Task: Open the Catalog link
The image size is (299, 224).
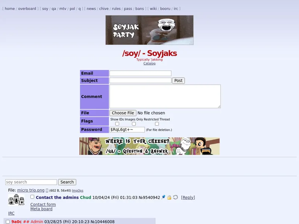Action: [149, 63]
